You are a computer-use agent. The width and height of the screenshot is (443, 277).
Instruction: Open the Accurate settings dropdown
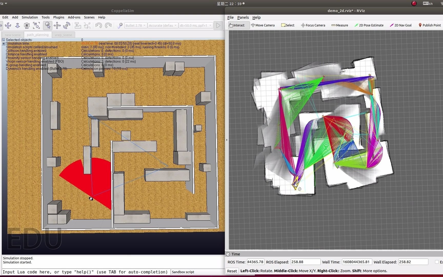coord(163,25)
